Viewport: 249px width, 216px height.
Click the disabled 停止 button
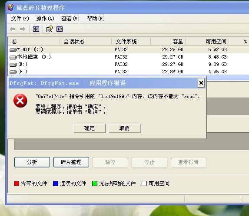(x=149, y=162)
